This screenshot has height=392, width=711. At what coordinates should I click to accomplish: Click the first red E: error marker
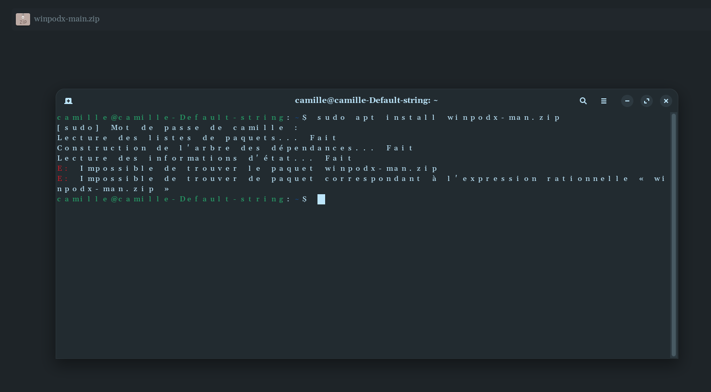(63, 168)
